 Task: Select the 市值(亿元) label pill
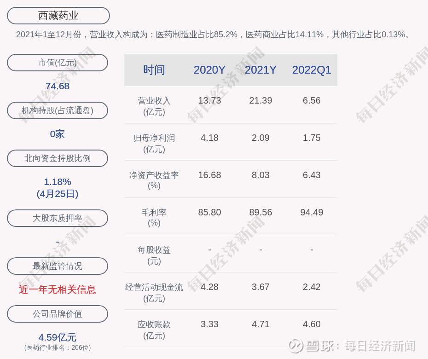[58, 63]
